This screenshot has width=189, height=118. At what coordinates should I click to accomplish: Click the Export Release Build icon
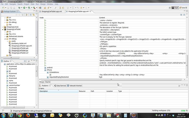(x=40, y=8)
